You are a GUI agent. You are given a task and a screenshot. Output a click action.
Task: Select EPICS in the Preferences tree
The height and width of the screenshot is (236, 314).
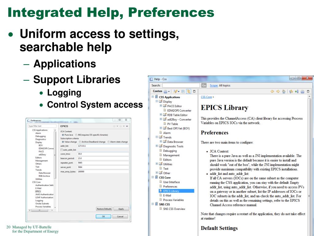(38, 191)
